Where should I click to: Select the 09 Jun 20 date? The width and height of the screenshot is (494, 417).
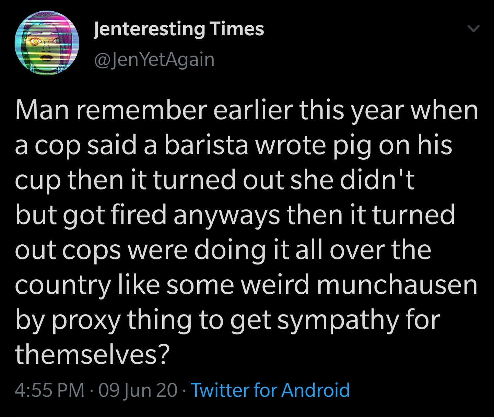(x=138, y=390)
